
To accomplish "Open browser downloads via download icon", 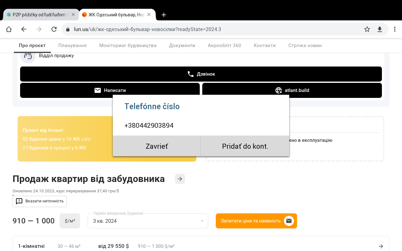I will click(380, 29).
